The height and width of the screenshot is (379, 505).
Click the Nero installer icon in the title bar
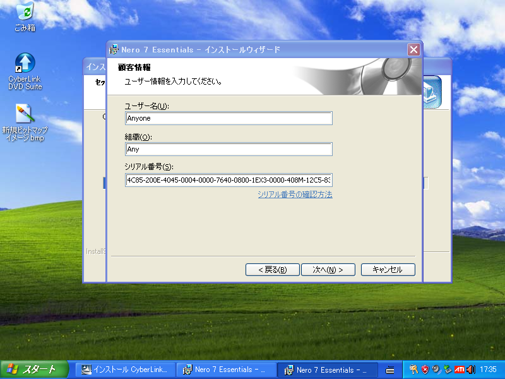pos(114,50)
